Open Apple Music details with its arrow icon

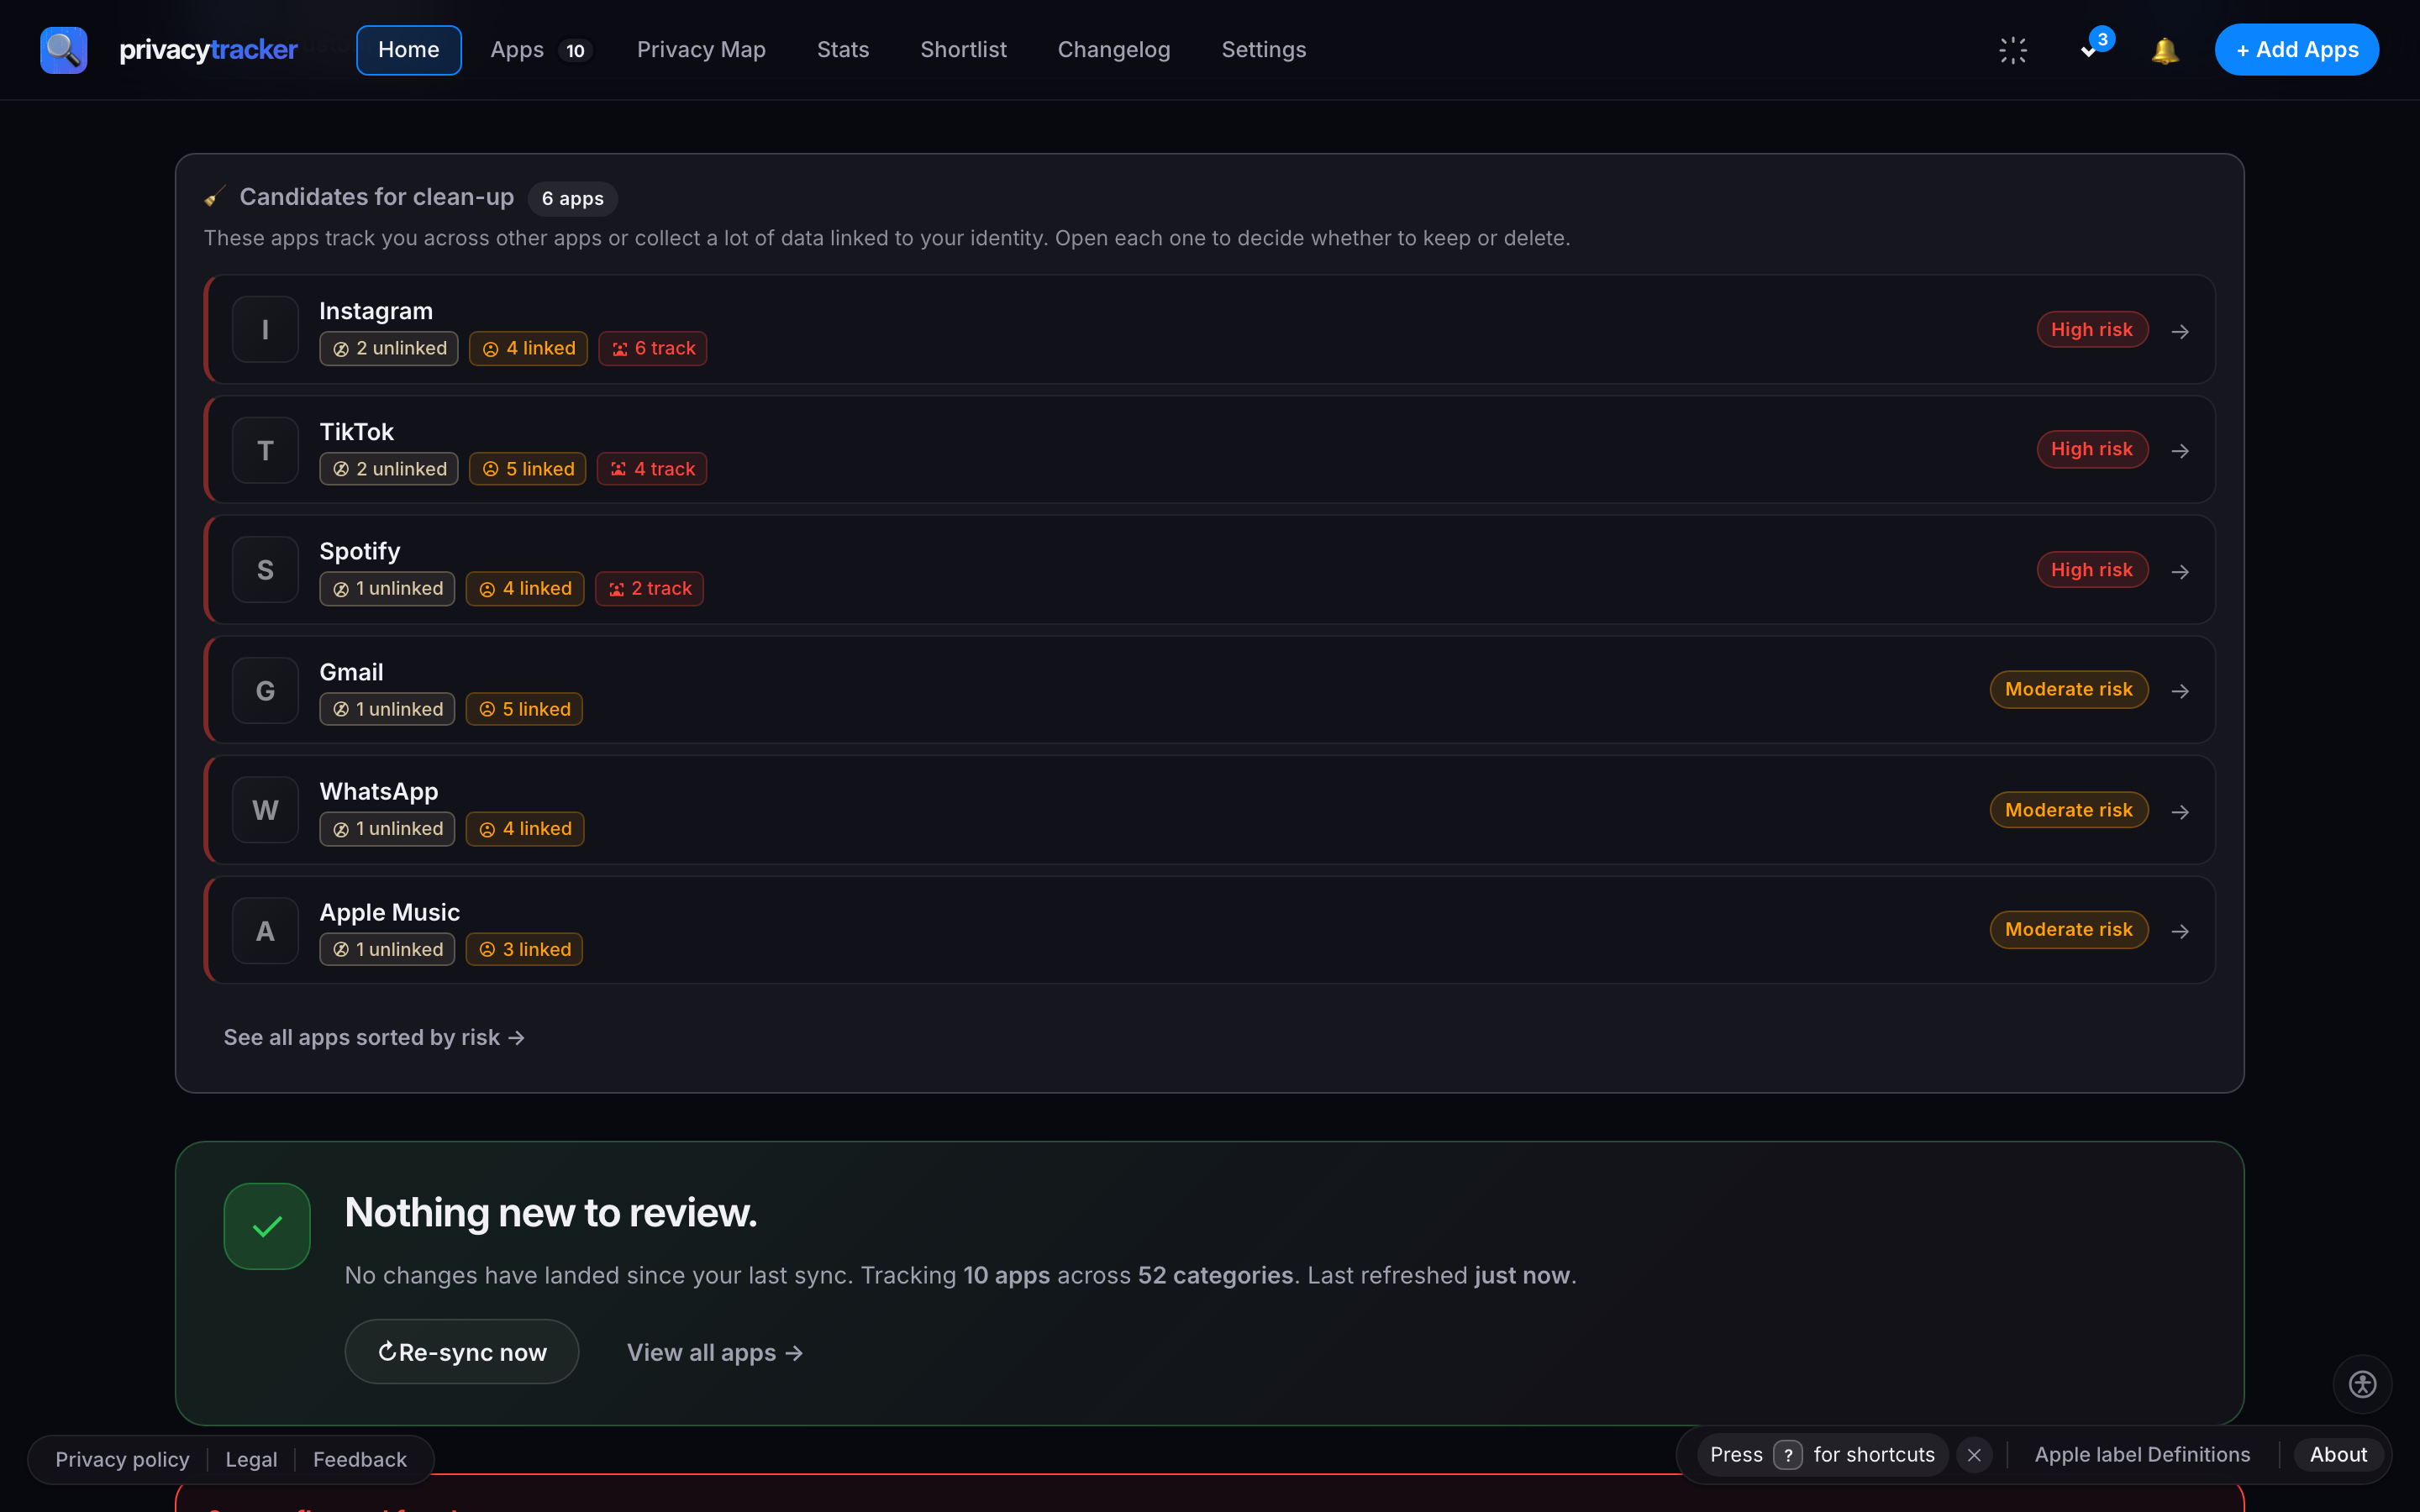(2180, 931)
